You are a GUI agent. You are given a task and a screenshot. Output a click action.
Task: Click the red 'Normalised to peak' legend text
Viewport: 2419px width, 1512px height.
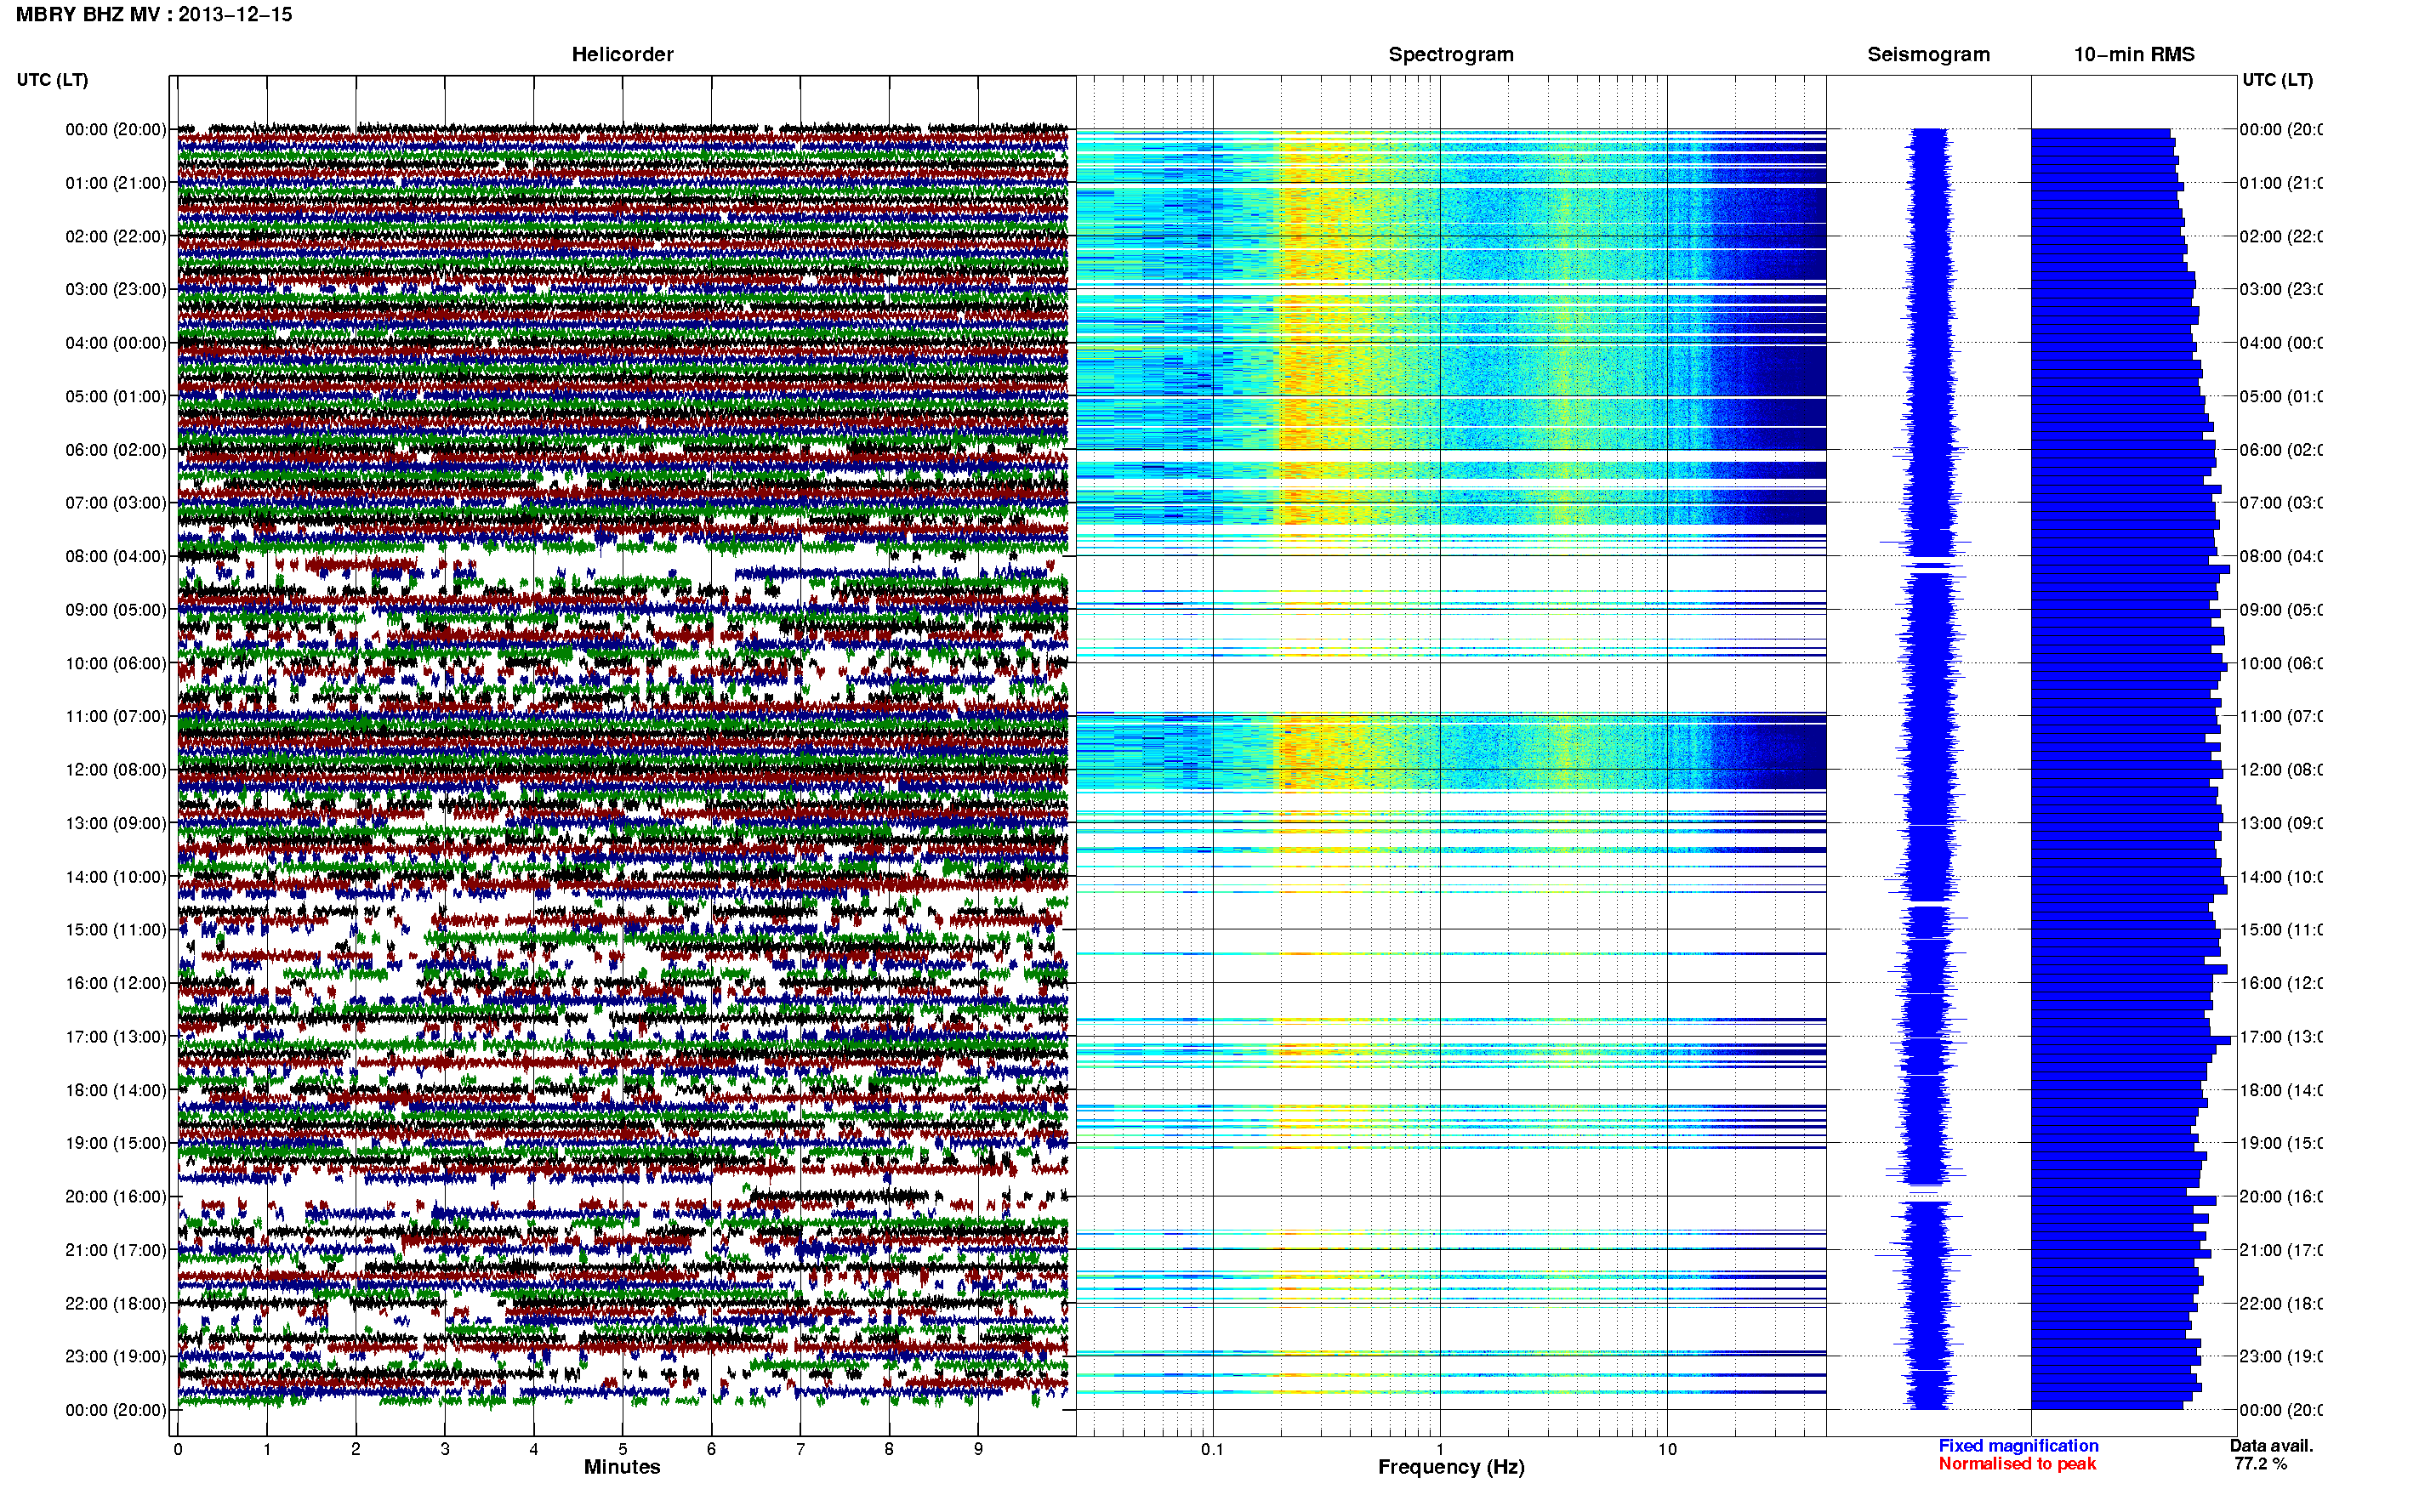tap(2017, 1464)
